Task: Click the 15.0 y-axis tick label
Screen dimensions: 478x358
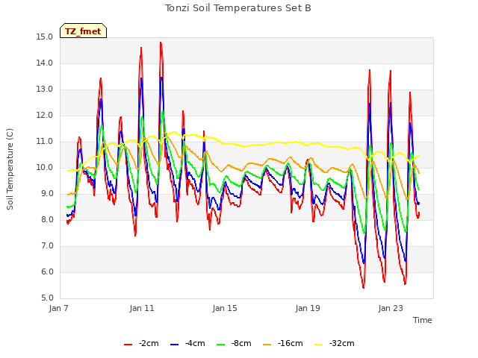Action: pyautogui.click(x=45, y=37)
